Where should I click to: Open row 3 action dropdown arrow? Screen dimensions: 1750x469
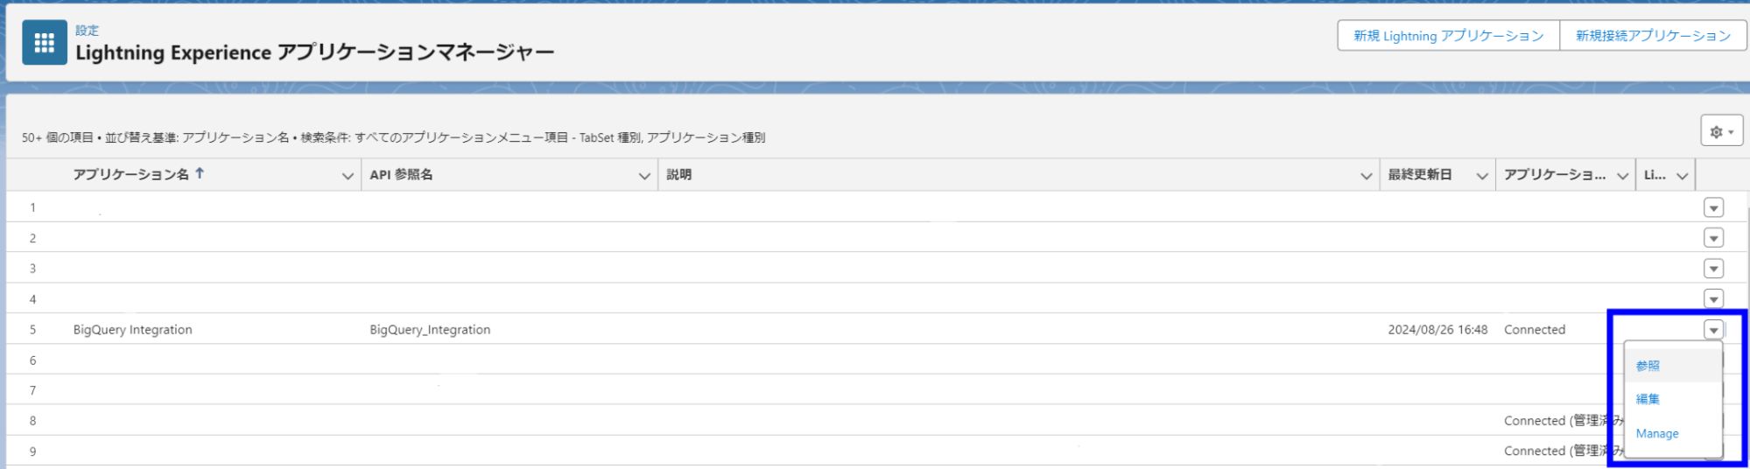click(1713, 269)
